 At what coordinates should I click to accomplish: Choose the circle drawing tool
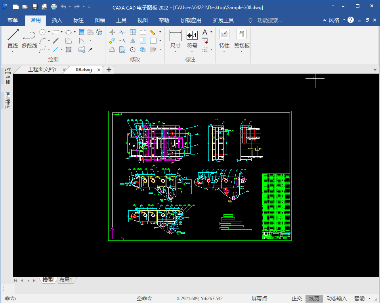coord(42,32)
